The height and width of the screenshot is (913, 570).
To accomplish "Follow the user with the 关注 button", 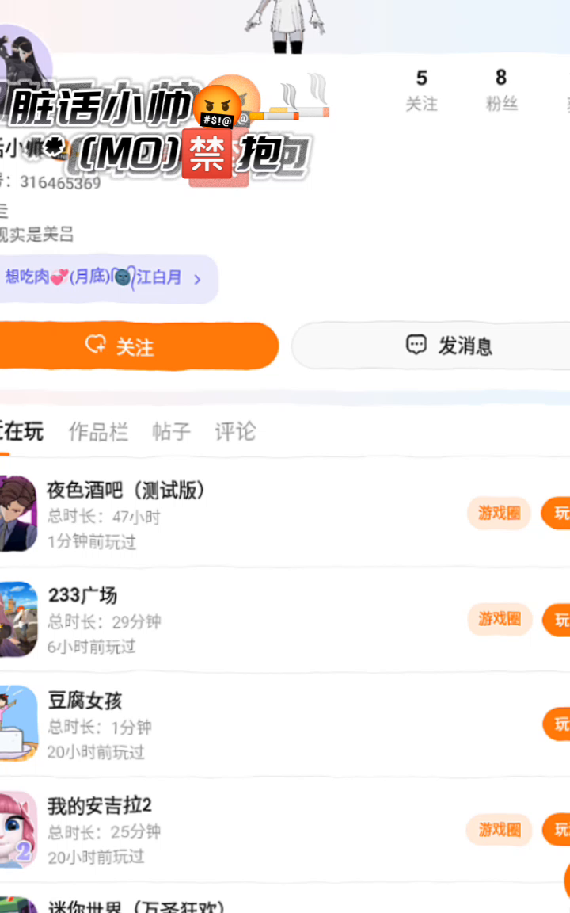I will tap(138, 346).
